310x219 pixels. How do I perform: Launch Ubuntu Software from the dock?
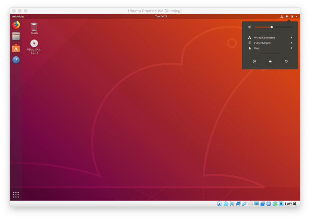tap(16, 48)
